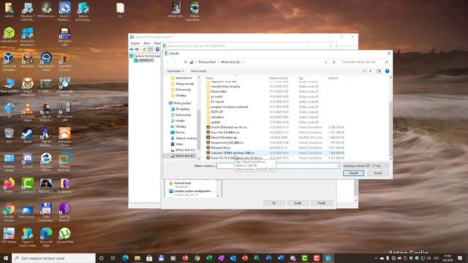468x263 pixels.
Task: Open Soubor menu in Hyper-V Manager
Action: coord(135,43)
